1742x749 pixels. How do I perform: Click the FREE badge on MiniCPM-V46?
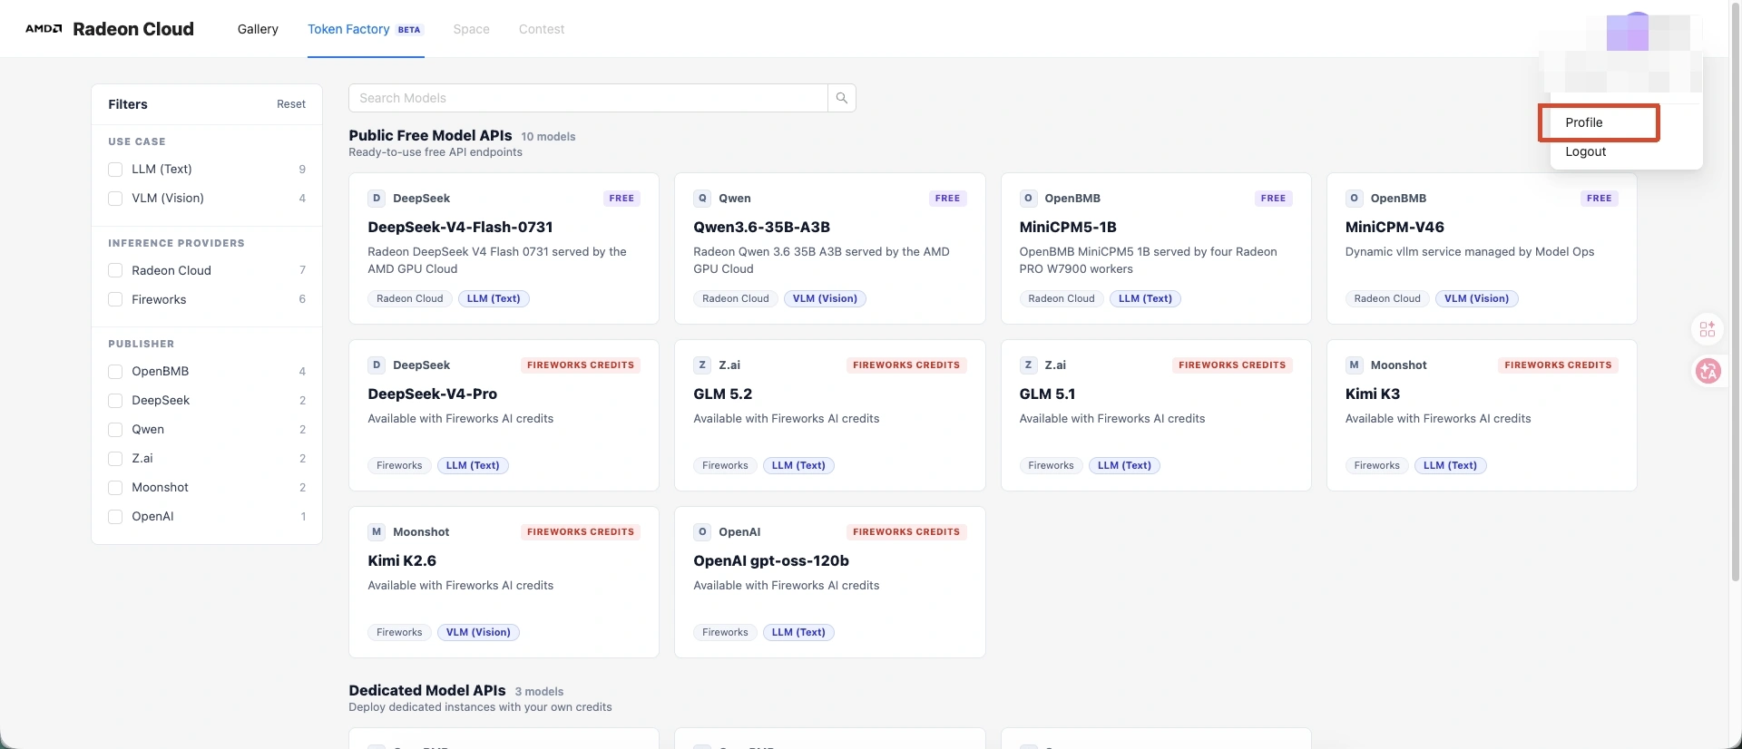tap(1599, 198)
